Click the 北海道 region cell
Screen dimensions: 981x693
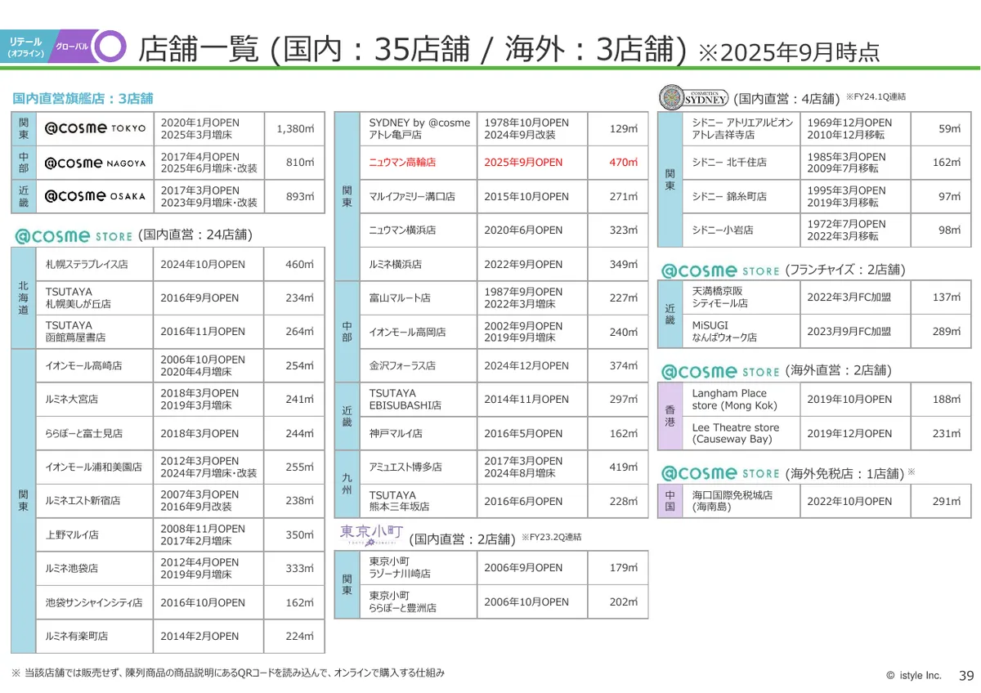click(x=24, y=298)
